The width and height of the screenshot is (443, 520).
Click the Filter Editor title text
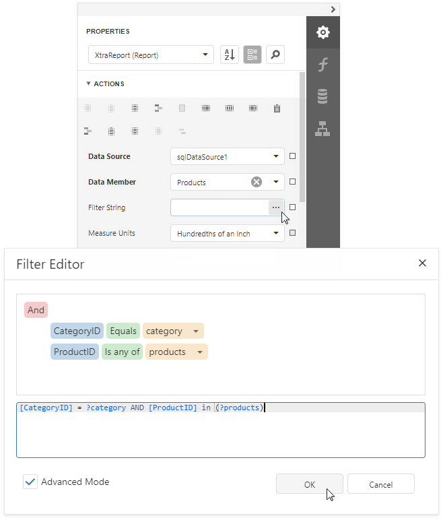[50, 264]
